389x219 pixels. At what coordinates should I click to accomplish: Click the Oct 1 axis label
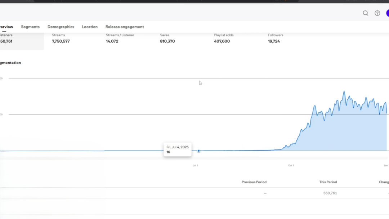click(x=291, y=165)
